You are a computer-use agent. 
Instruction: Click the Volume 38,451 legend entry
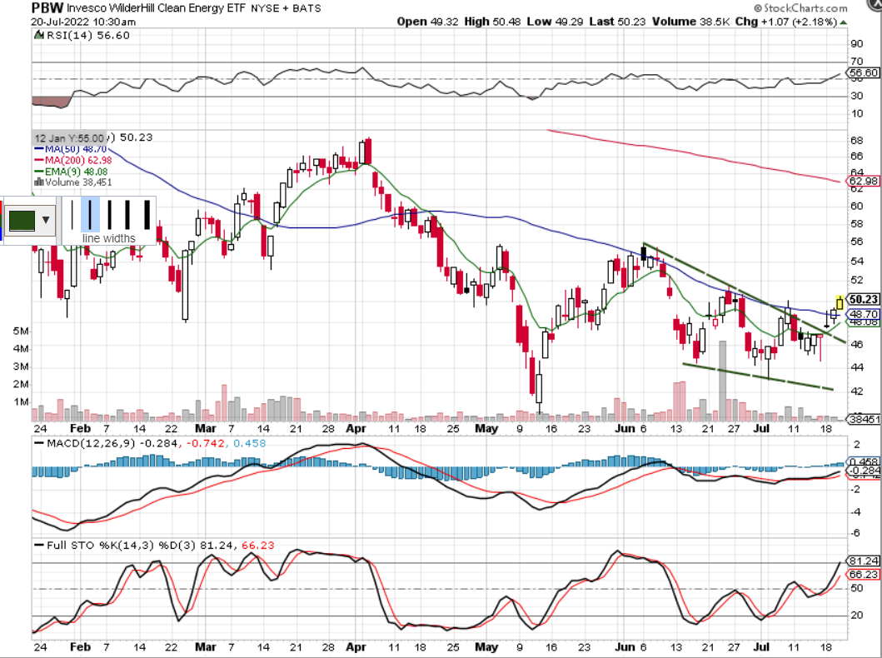pyautogui.click(x=73, y=182)
